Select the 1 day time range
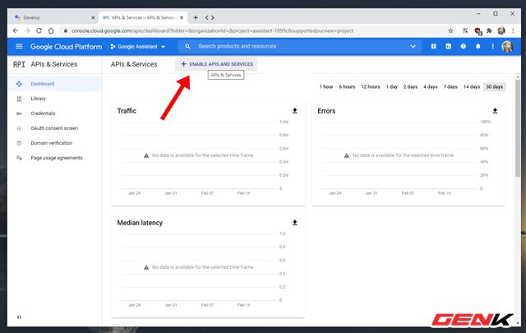The height and width of the screenshot is (333, 526). pyautogui.click(x=391, y=87)
